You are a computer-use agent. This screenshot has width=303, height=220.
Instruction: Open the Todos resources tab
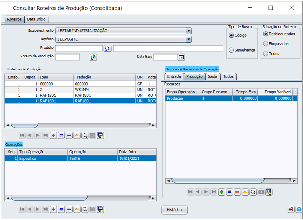(x=228, y=76)
